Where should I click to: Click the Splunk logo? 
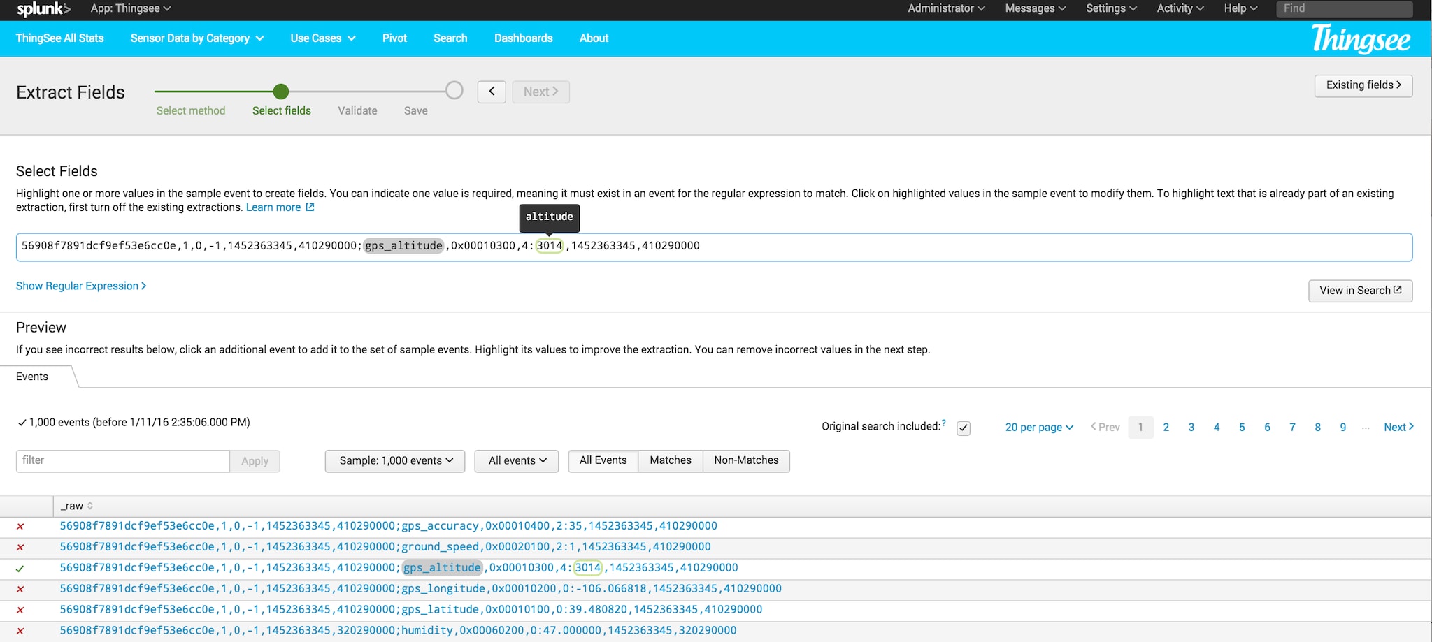coord(43,9)
